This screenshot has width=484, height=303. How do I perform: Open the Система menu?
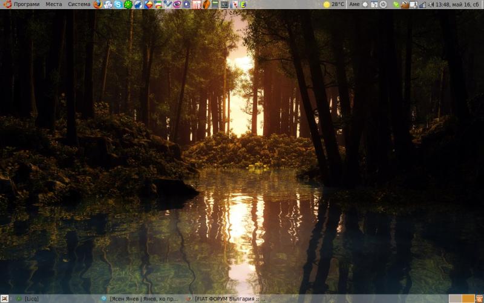click(79, 4)
